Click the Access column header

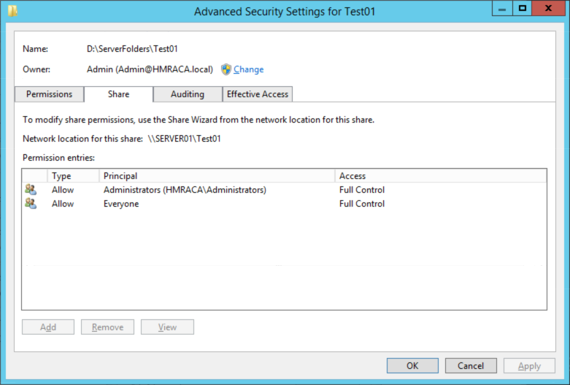tap(441, 176)
